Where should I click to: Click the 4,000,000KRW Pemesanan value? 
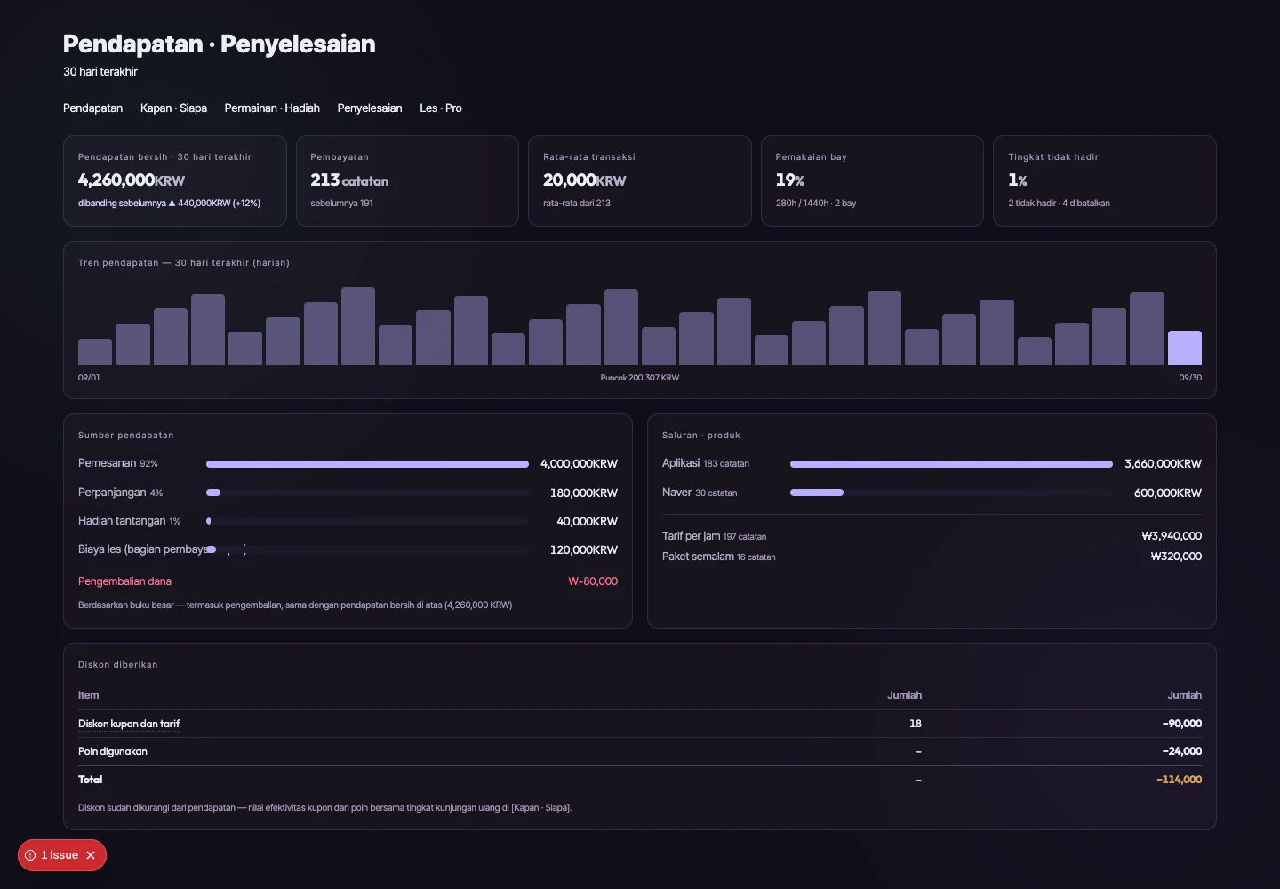tap(579, 464)
